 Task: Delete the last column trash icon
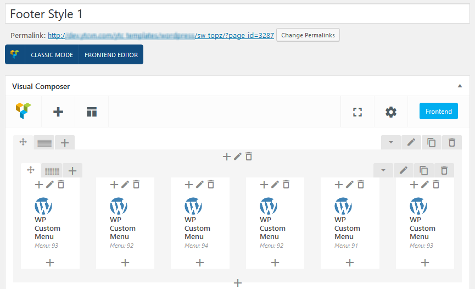click(436, 185)
